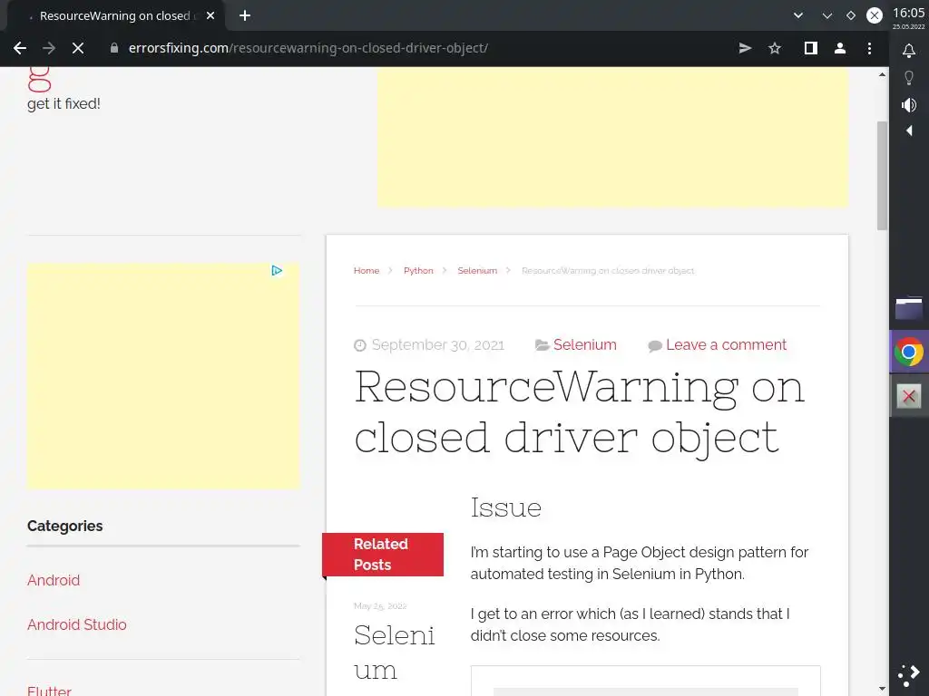Open the Home breadcrumb link
929x696 pixels.
(367, 270)
